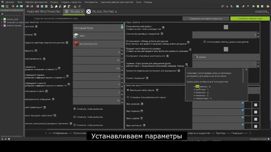Click next page arrow in bottom navigation
This screenshot has width=271, height=152.
250,133
